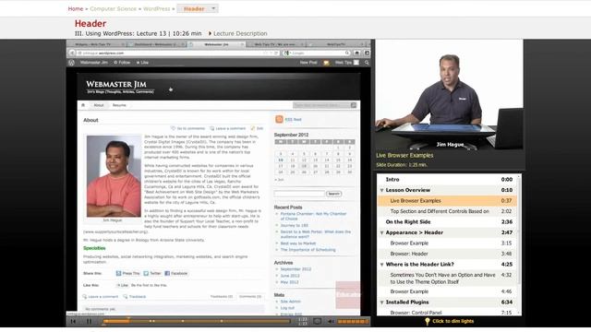Click the light bulb dim icon
This screenshot has width=591, height=332.
click(427, 321)
